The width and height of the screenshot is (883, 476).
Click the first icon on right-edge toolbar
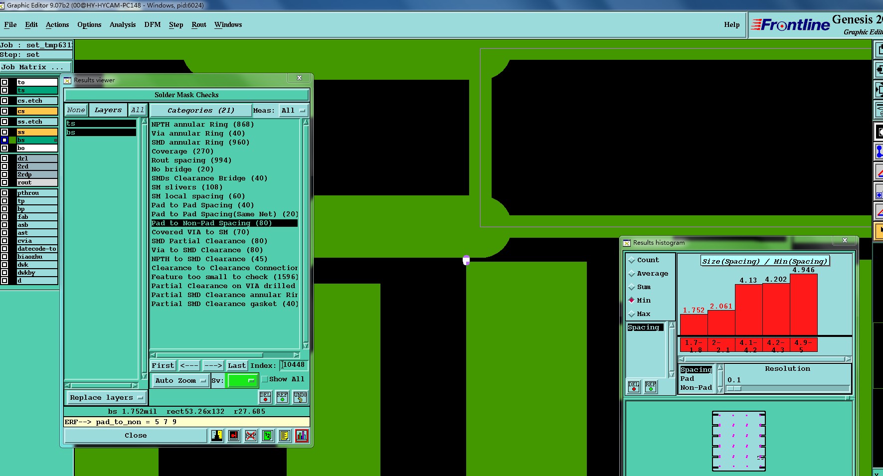tap(879, 50)
